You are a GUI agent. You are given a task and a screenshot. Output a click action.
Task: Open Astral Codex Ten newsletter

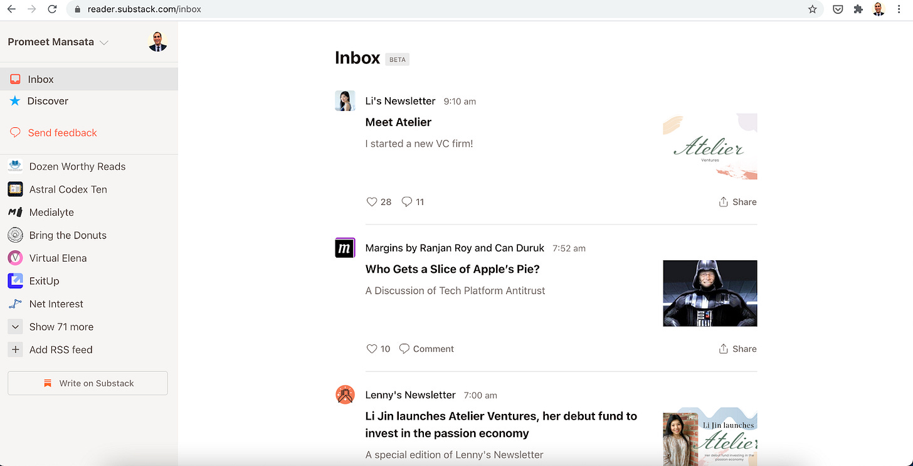tap(68, 189)
